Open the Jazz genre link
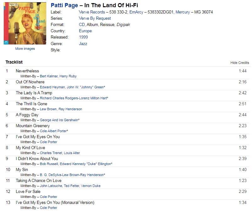Screen dimensions: 252x213 (83, 44)
